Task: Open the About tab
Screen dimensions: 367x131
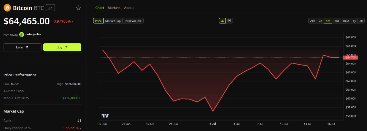Action: pyautogui.click(x=129, y=8)
